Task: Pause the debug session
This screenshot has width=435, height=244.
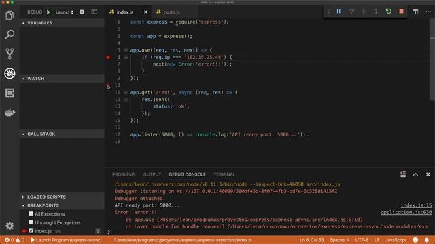Action: pyautogui.click(x=338, y=12)
